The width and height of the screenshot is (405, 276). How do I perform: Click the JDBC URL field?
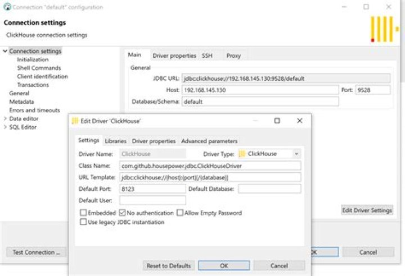(x=286, y=79)
